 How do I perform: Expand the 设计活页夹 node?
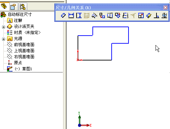click(x=3, y=27)
